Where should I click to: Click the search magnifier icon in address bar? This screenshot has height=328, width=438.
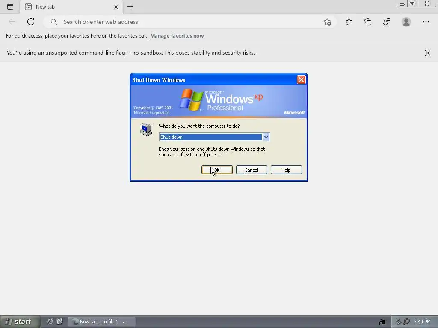tap(54, 22)
